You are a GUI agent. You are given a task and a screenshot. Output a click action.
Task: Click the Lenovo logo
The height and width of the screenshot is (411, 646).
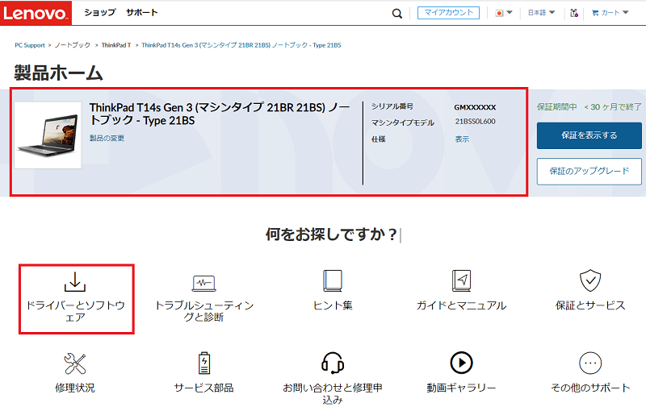click(x=36, y=13)
